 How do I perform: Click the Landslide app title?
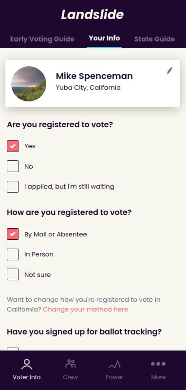pyautogui.click(x=93, y=15)
